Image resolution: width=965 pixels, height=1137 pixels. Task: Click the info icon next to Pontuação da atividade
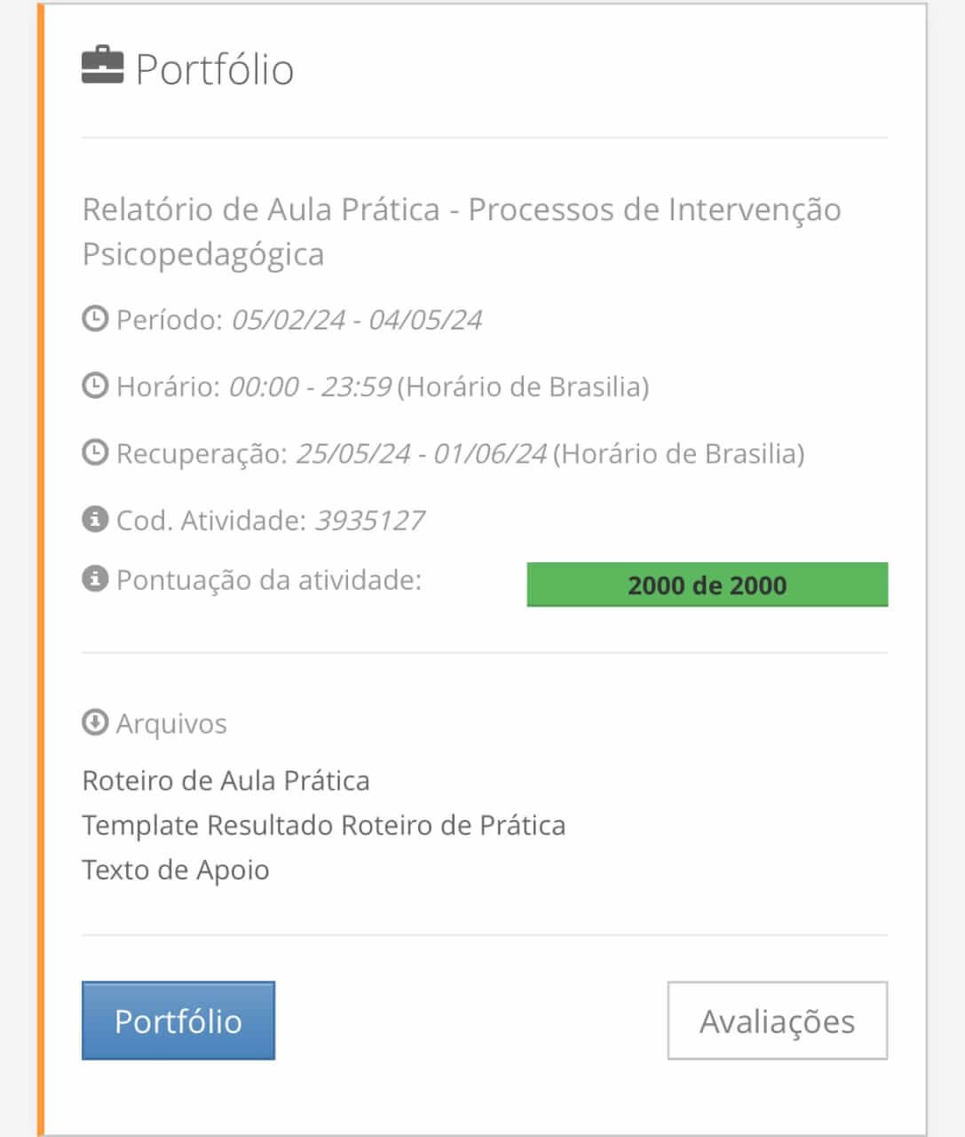(94, 580)
